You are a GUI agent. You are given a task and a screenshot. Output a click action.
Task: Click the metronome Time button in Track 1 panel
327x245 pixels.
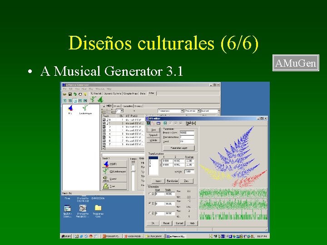(x=114, y=186)
